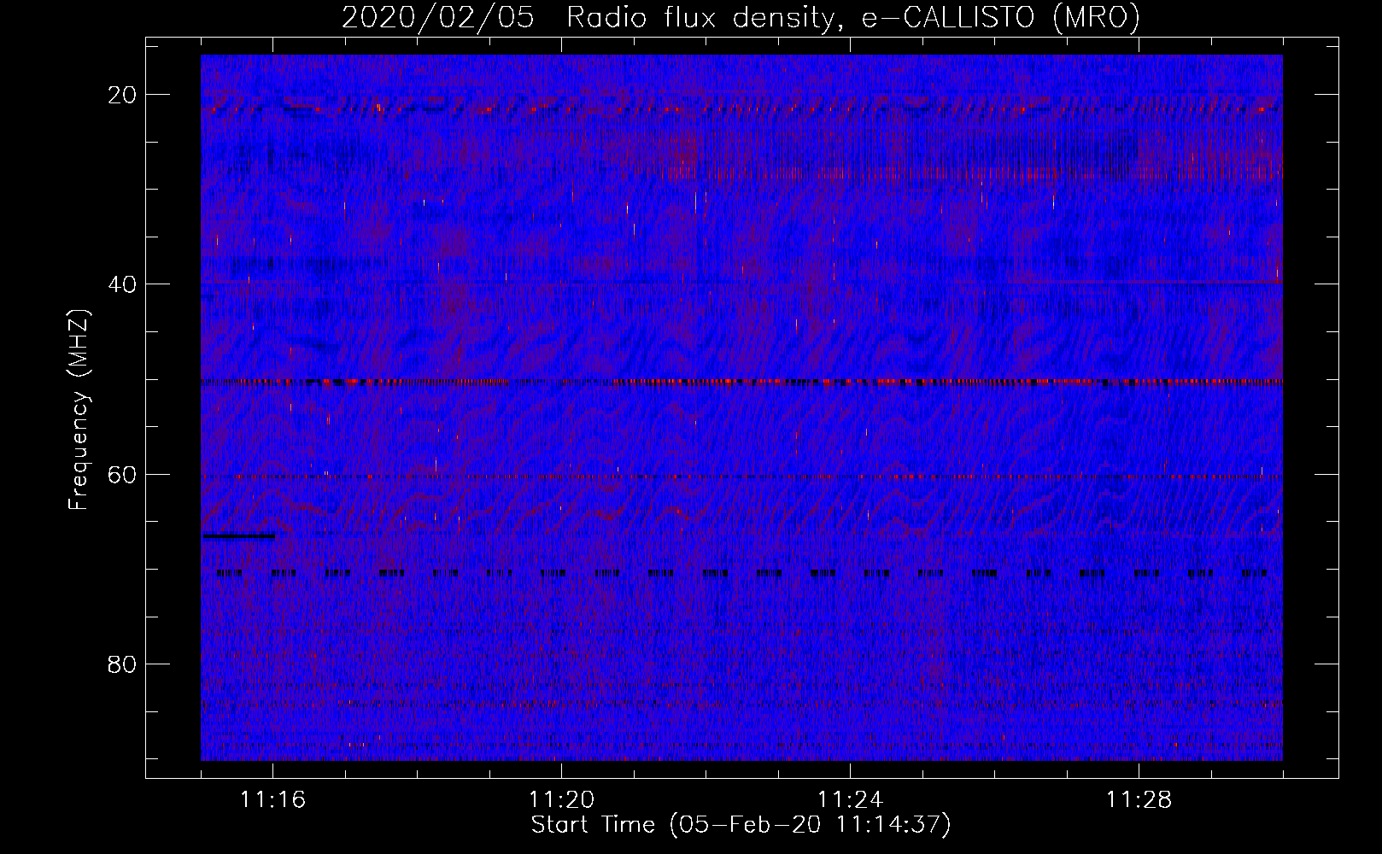Click the short black horizontal bar near 67 MHz
This screenshot has width=1382, height=854.
click(238, 536)
